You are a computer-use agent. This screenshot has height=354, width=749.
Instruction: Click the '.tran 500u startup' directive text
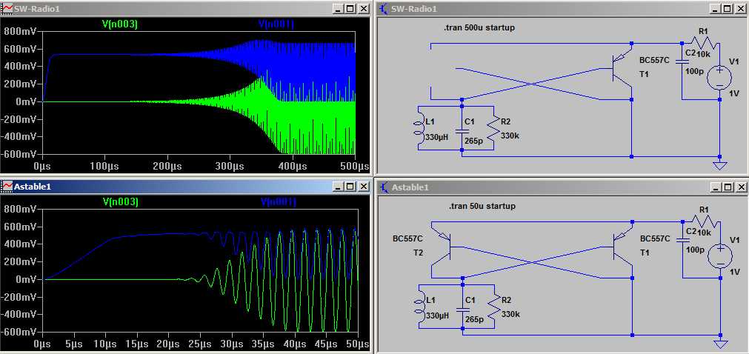pos(479,28)
